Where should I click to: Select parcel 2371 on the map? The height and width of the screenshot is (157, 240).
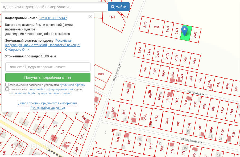pyautogui.click(x=167, y=56)
